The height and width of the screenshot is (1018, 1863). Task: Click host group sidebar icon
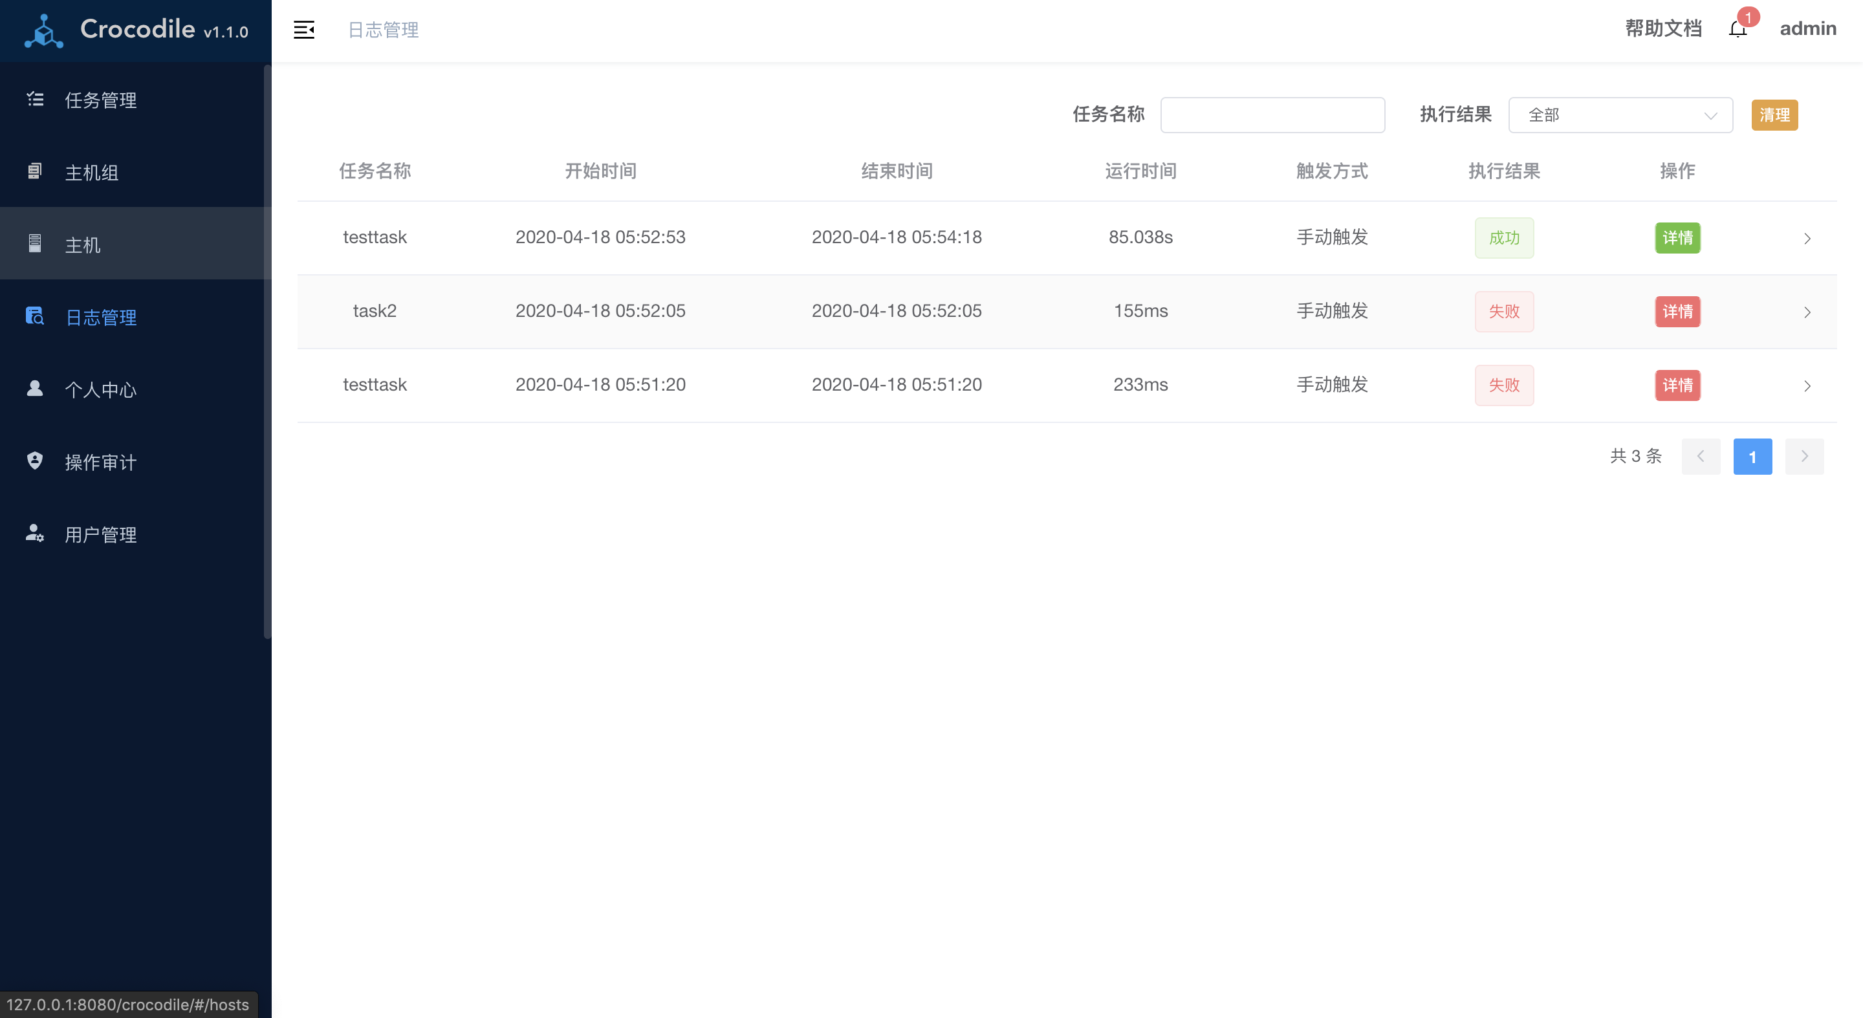tap(35, 171)
